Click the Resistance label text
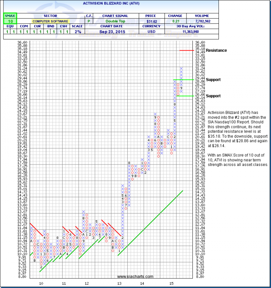 (216, 50)
